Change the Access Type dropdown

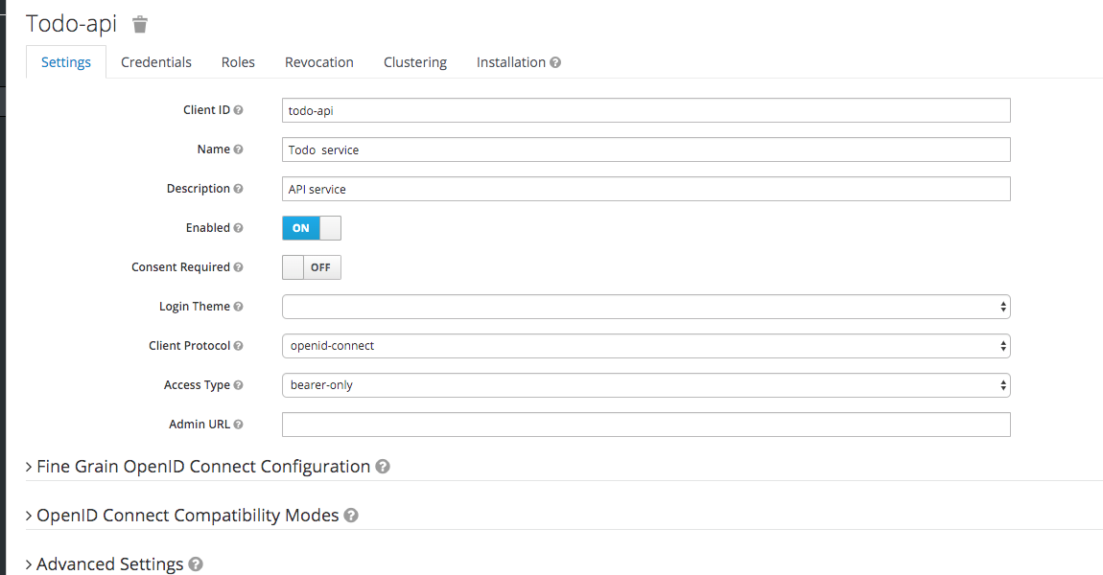coord(645,384)
